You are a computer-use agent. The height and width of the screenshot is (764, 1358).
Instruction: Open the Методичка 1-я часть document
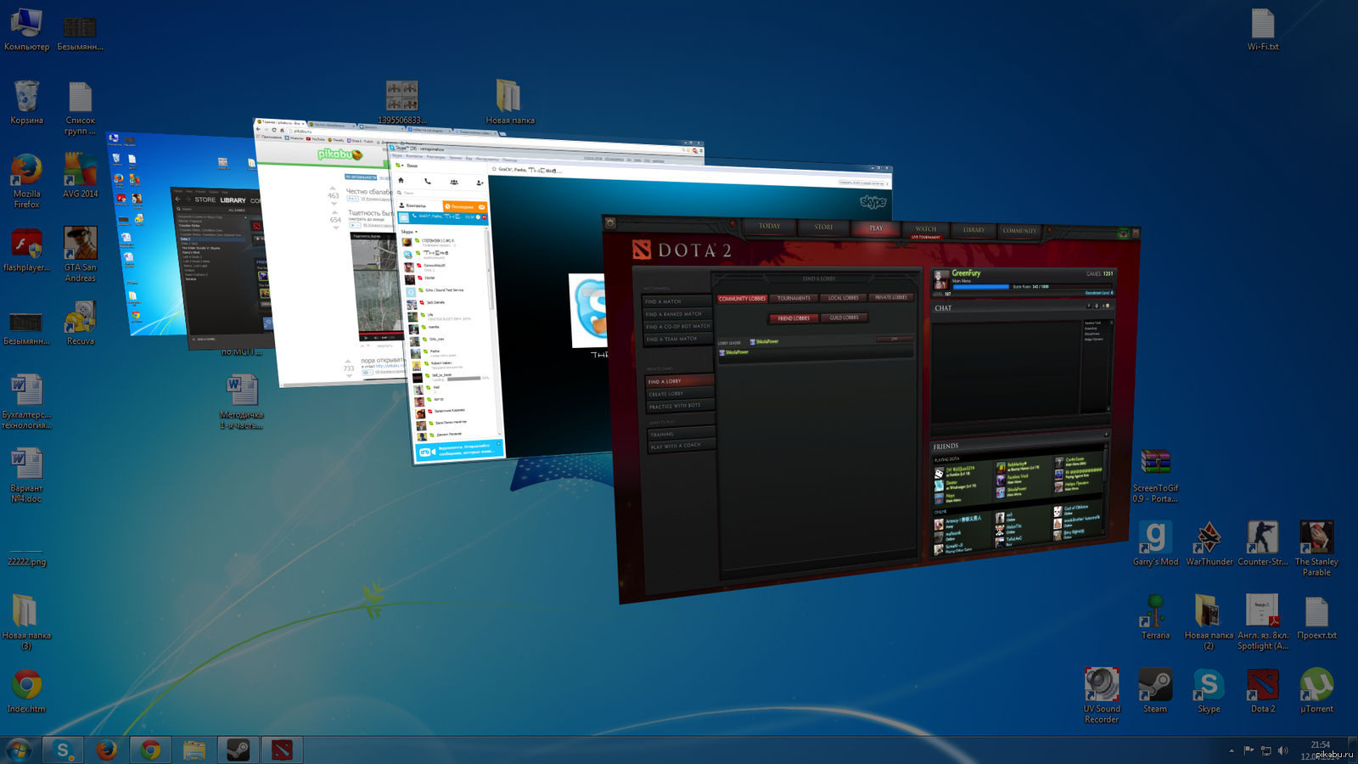(242, 402)
